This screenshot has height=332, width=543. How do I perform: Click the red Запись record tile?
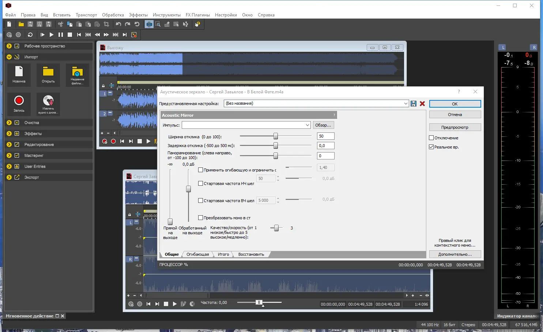(x=19, y=104)
